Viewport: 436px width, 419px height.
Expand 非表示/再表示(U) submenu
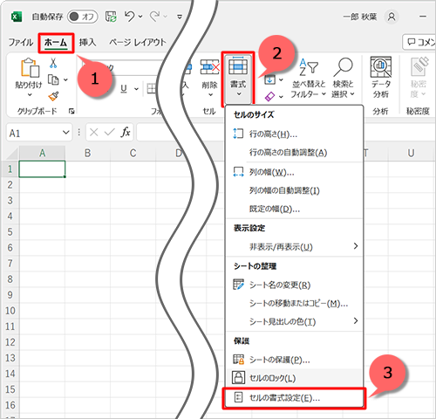pos(294,247)
